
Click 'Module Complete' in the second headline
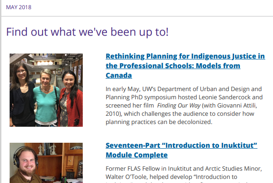tap(137, 155)
